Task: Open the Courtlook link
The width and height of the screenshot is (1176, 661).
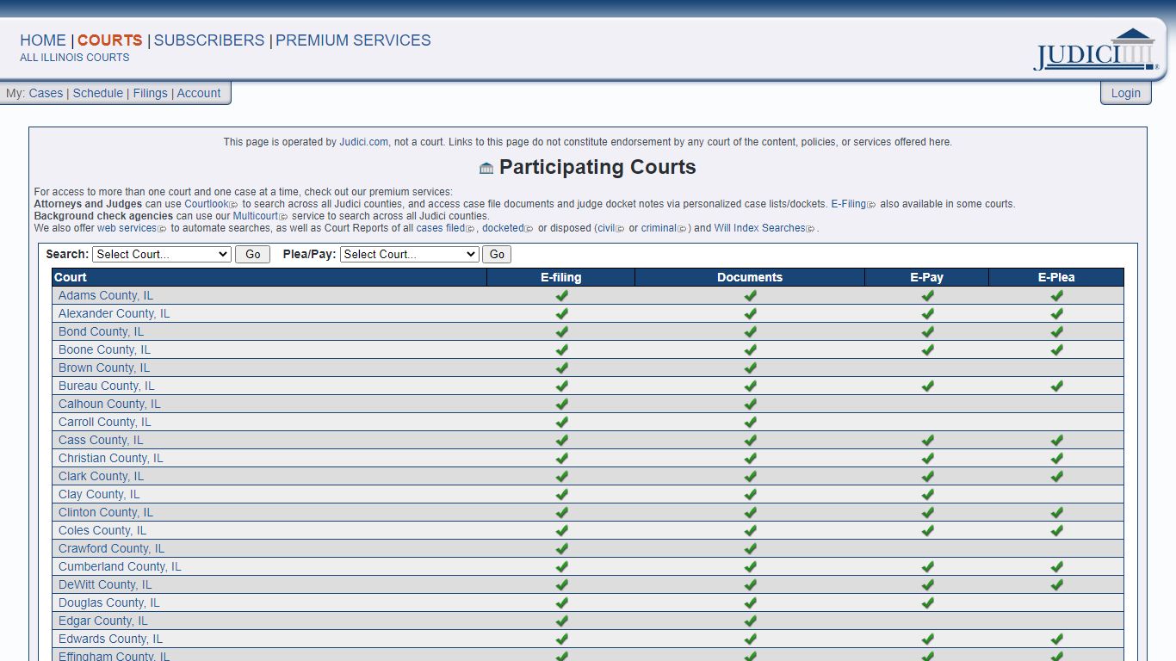Action: point(207,204)
